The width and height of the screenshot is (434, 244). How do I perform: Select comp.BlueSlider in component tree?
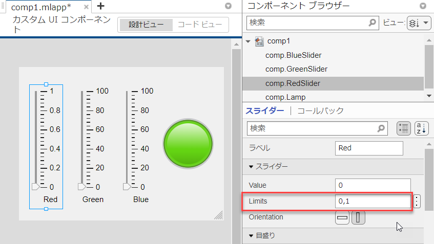click(293, 55)
